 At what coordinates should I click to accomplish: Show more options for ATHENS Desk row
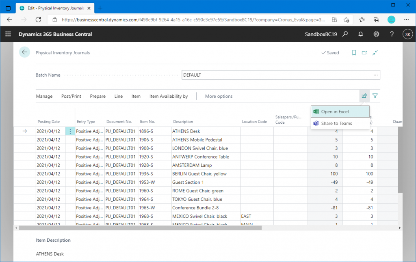tap(70, 131)
